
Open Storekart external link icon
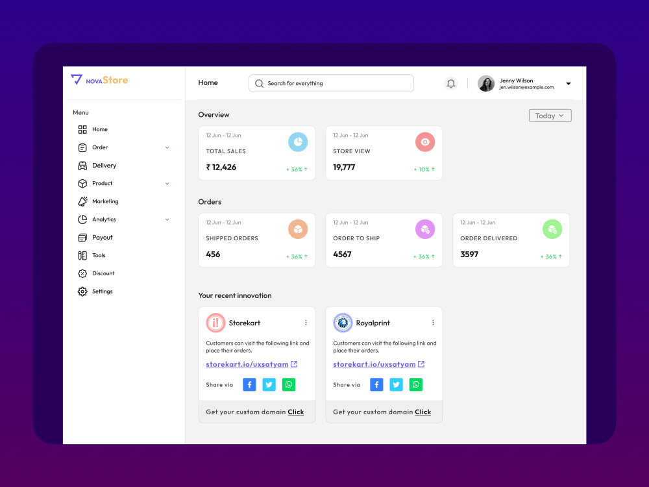pyautogui.click(x=294, y=364)
